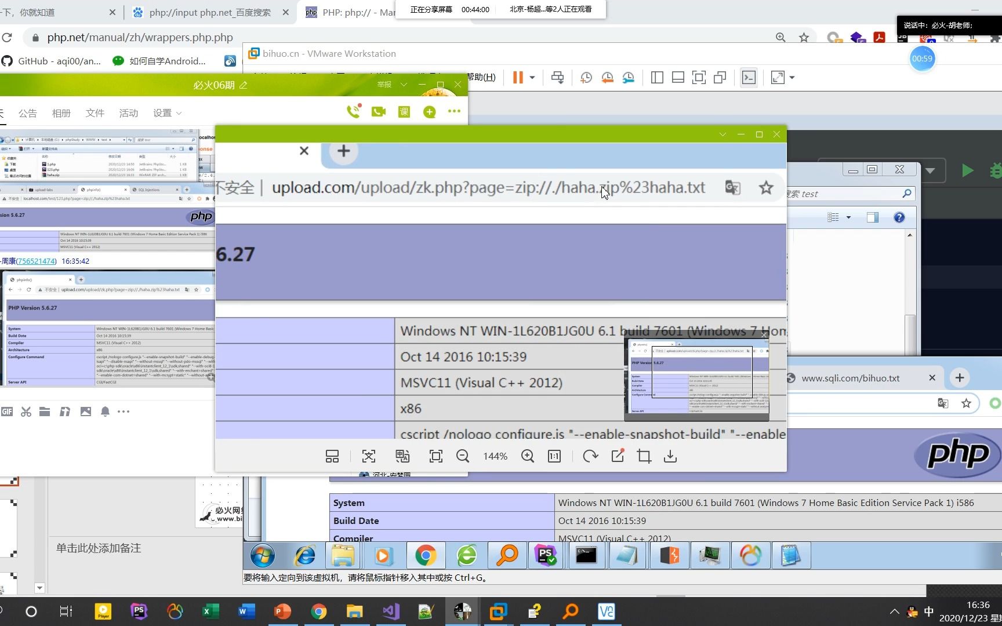Image resolution: width=1002 pixels, height=626 pixels.
Task: Open 如何自学Android bookmark
Action: [159, 61]
